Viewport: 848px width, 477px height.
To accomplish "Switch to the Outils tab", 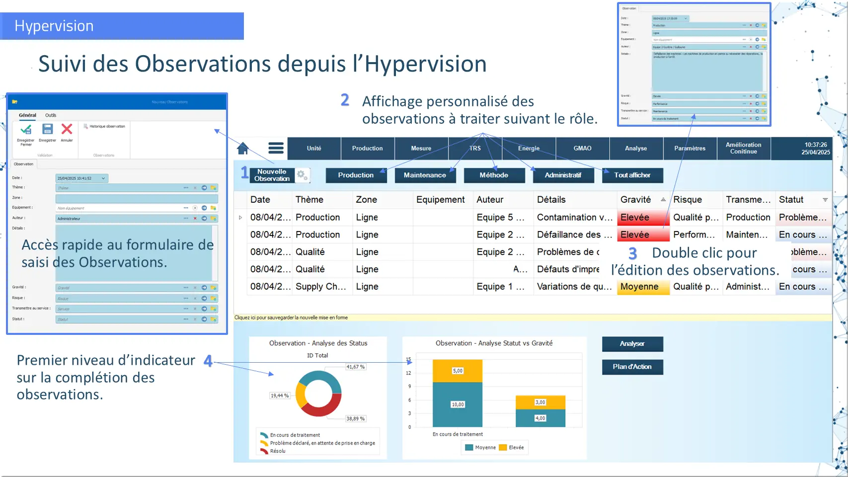I will [x=51, y=115].
